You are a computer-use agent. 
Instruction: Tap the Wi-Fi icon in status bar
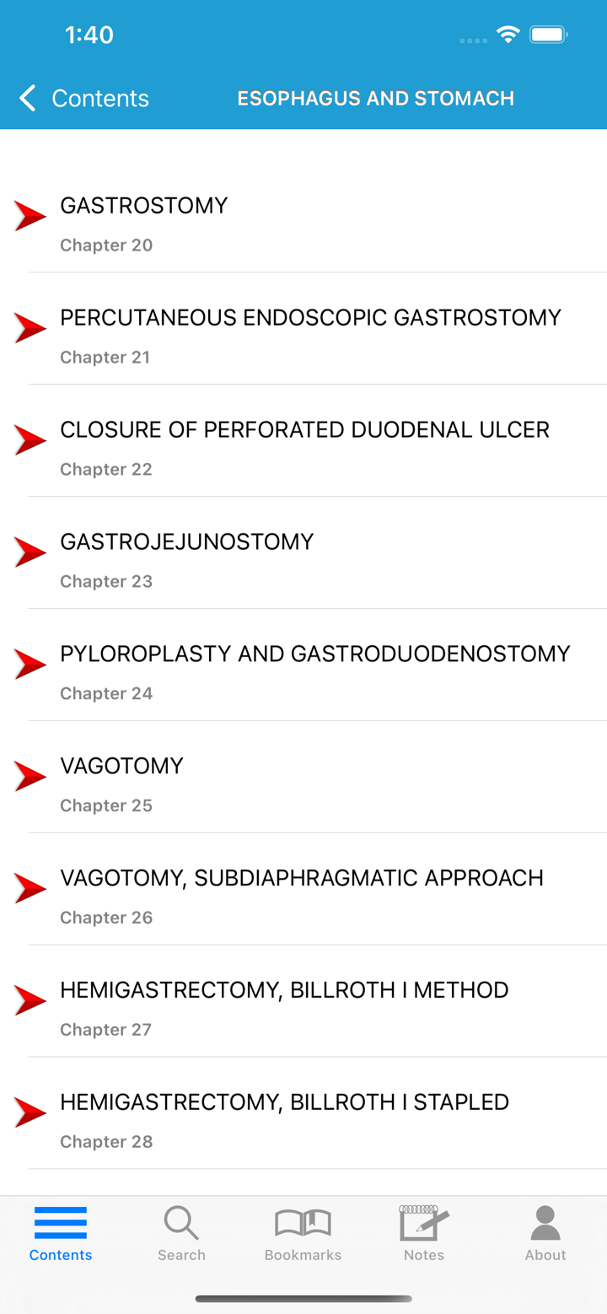pos(507,35)
